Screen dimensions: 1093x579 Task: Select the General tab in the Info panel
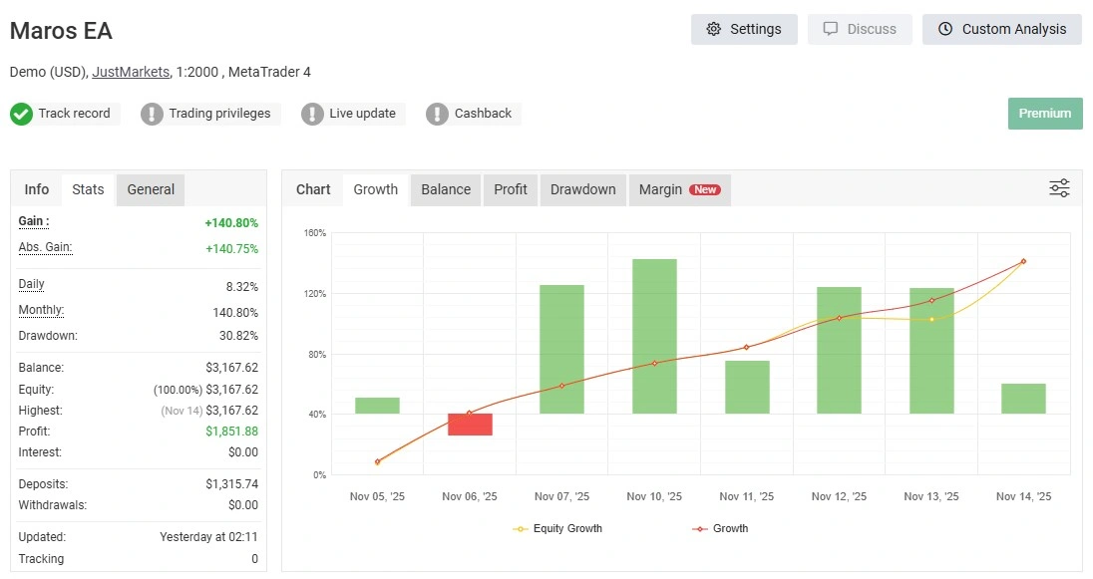pyautogui.click(x=151, y=189)
